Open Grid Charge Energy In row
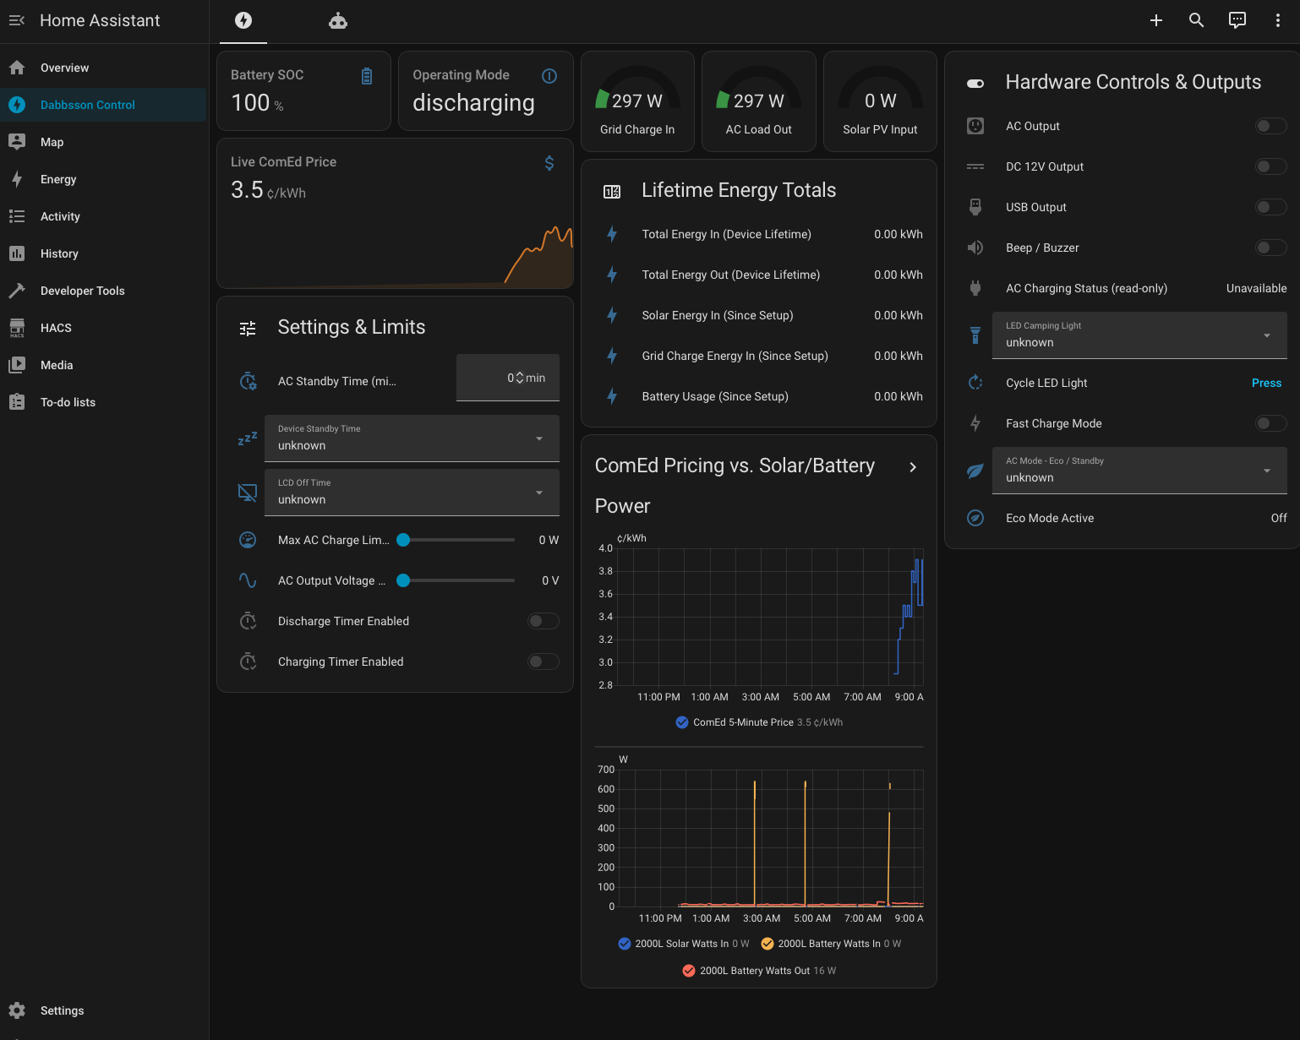Viewport: 1300px width, 1040px height. coord(759,356)
